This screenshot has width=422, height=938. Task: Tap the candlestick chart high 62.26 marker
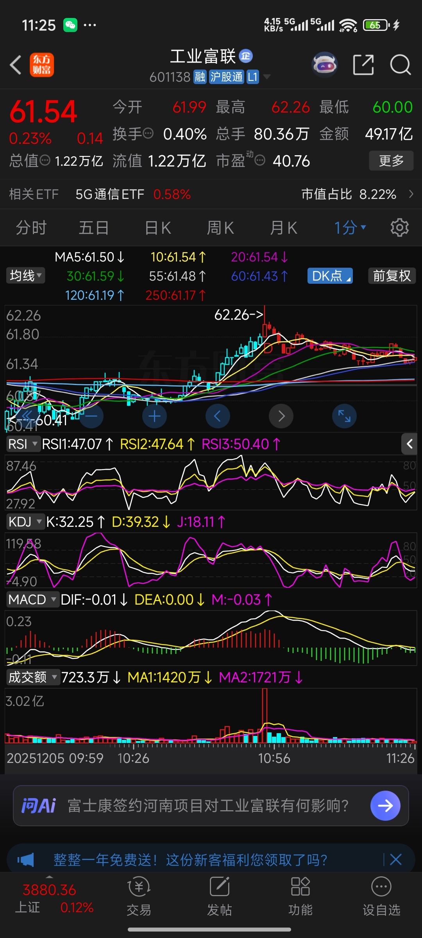(239, 315)
